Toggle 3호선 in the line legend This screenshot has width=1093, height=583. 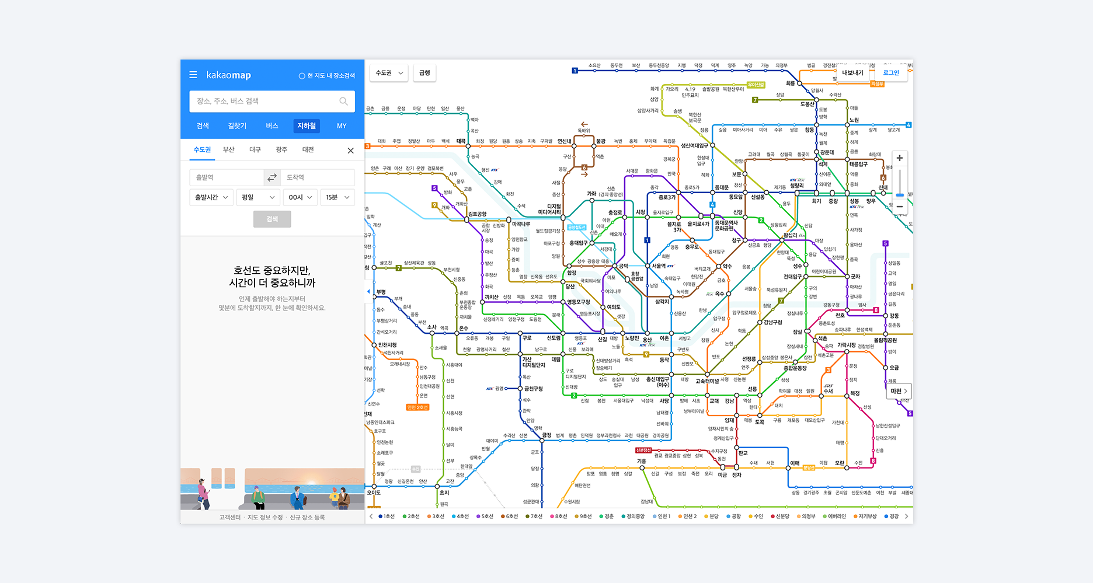(x=436, y=516)
